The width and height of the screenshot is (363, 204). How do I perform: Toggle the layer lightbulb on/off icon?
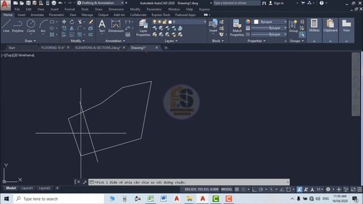point(155,22)
